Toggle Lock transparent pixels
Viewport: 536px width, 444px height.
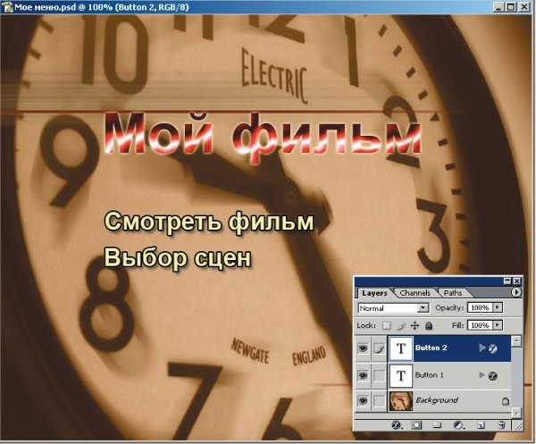point(387,326)
